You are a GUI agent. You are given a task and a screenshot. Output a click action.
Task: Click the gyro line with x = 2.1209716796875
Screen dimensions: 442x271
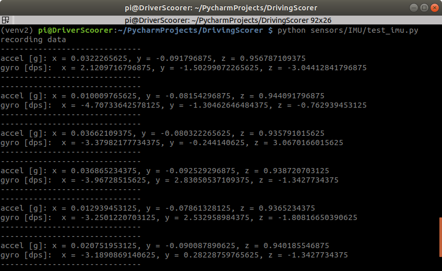(x=183, y=68)
